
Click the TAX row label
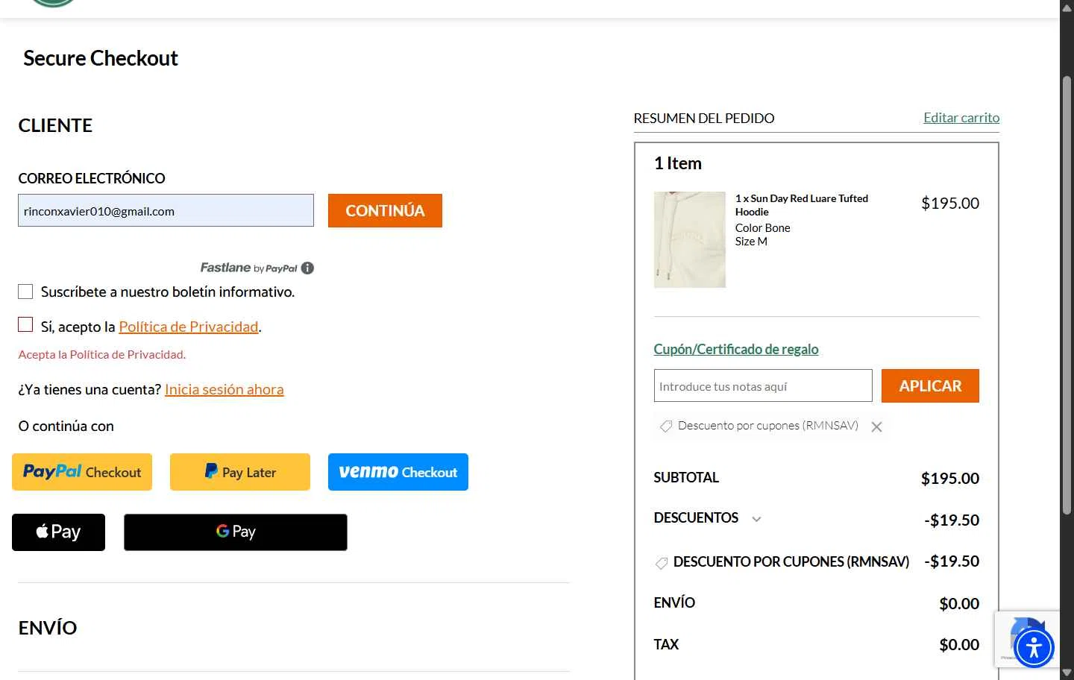click(666, 644)
